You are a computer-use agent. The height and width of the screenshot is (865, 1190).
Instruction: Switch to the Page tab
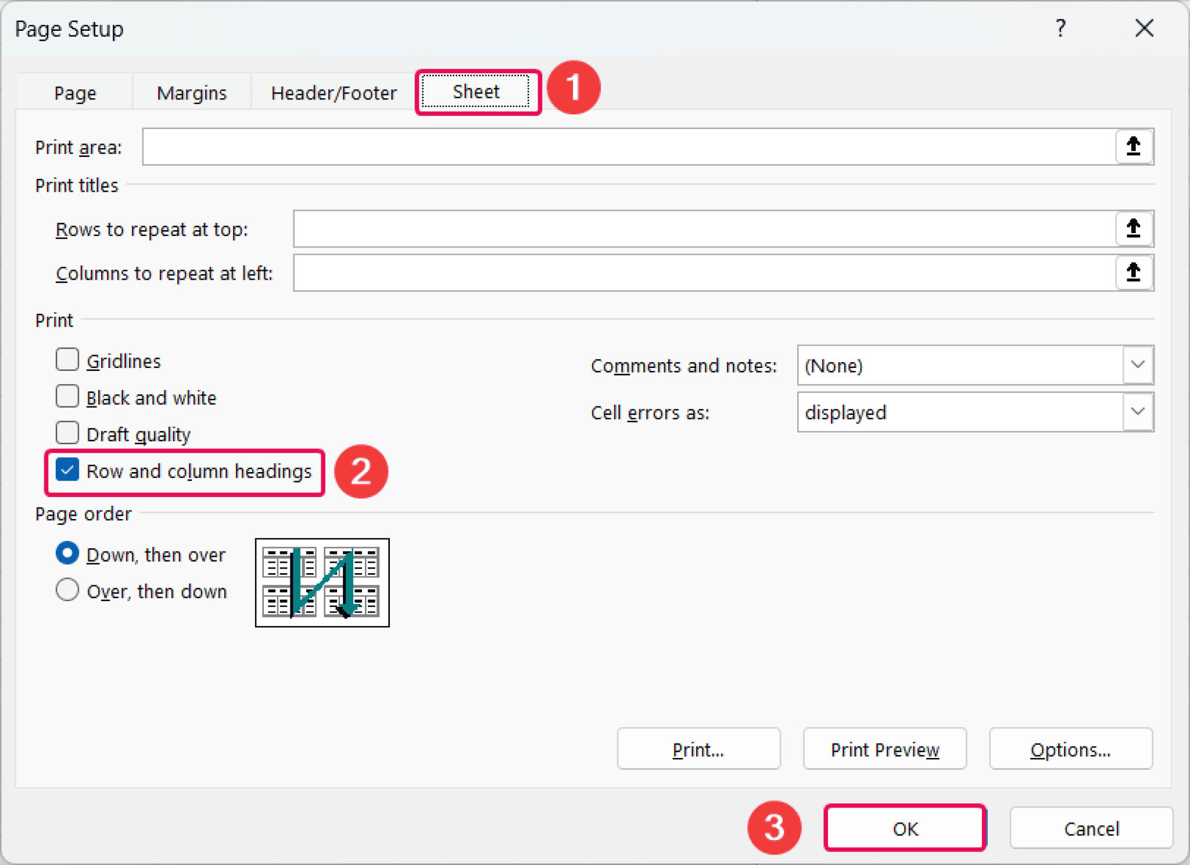74,92
